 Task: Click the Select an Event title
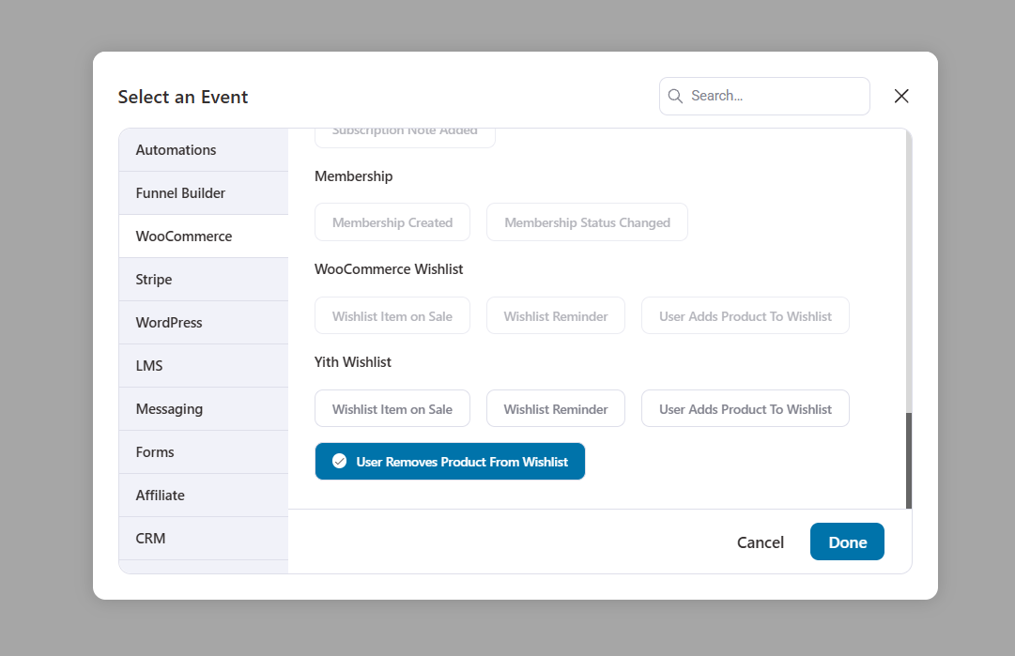[x=182, y=97]
